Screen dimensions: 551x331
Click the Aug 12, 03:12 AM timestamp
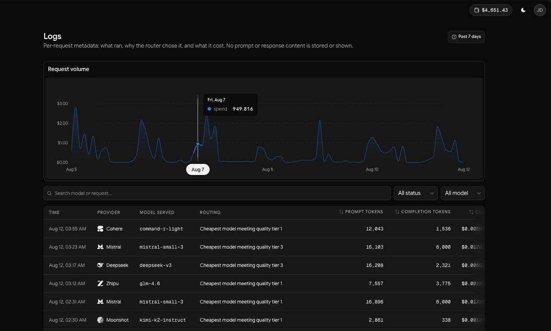point(67,283)
